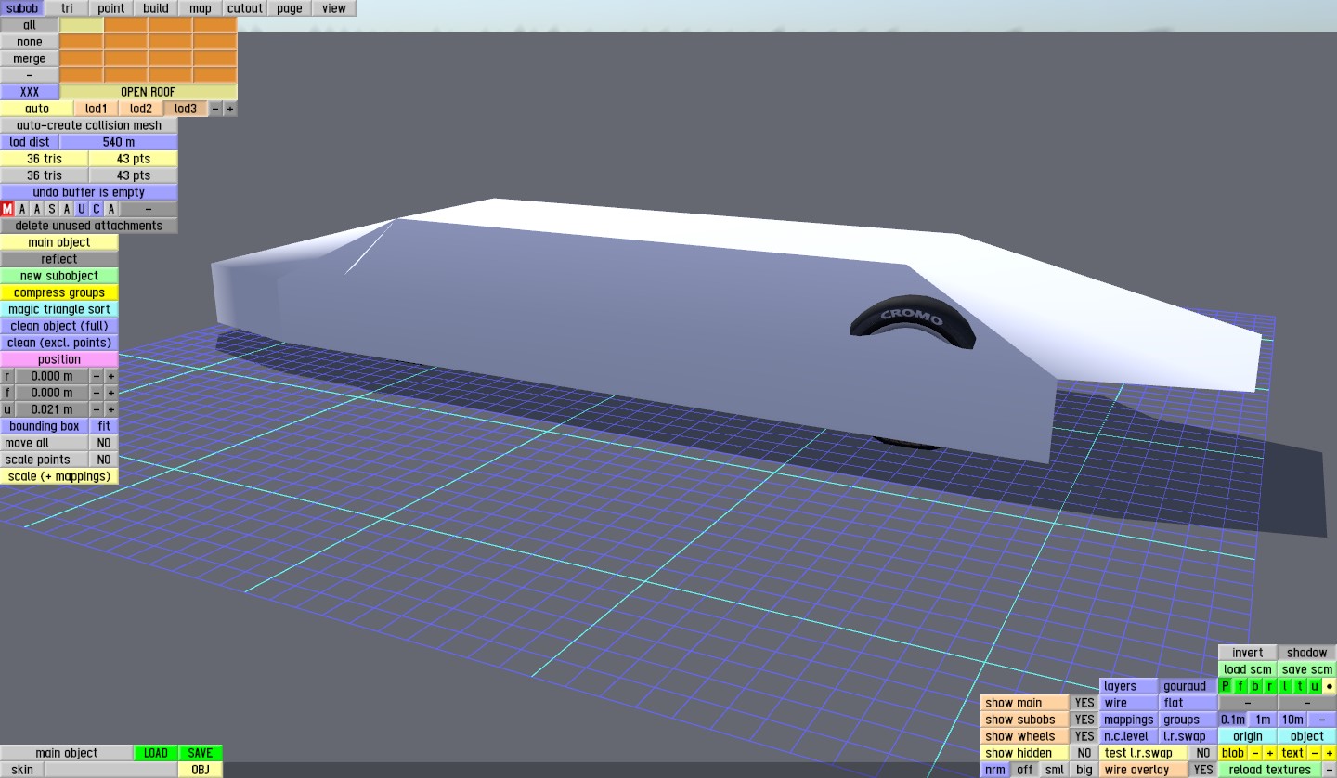
Task: Toggle the wire overlay YES value
Action: pyautogui.click(x=1202, y=770)
